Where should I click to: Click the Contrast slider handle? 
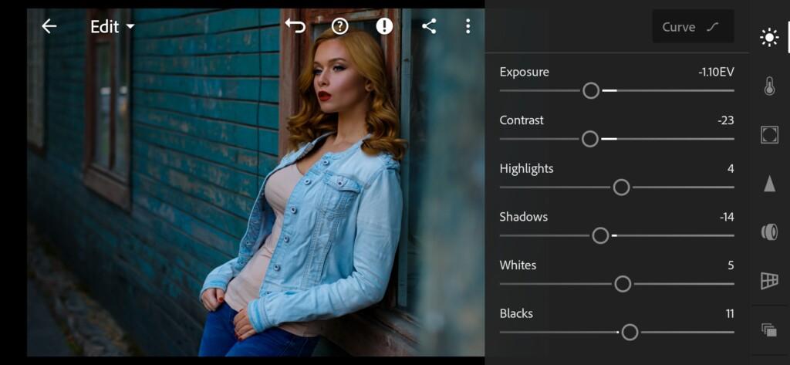pos(589,139)
